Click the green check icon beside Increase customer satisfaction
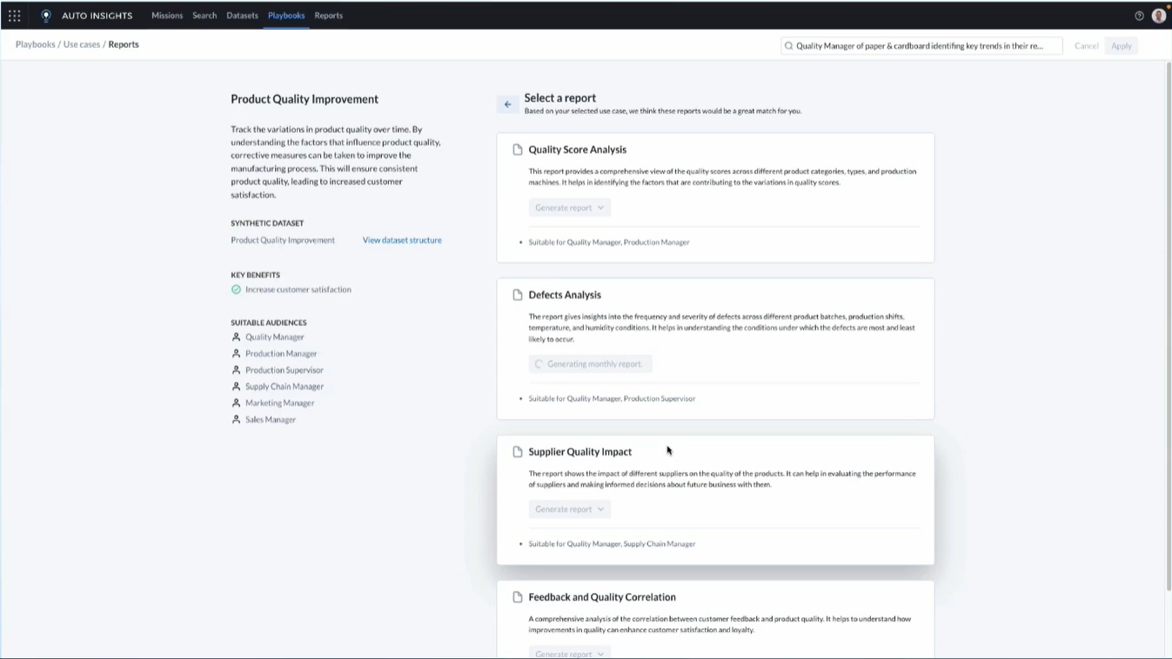Viewport: 1172px width, 659px height. (x=236, y=290)
